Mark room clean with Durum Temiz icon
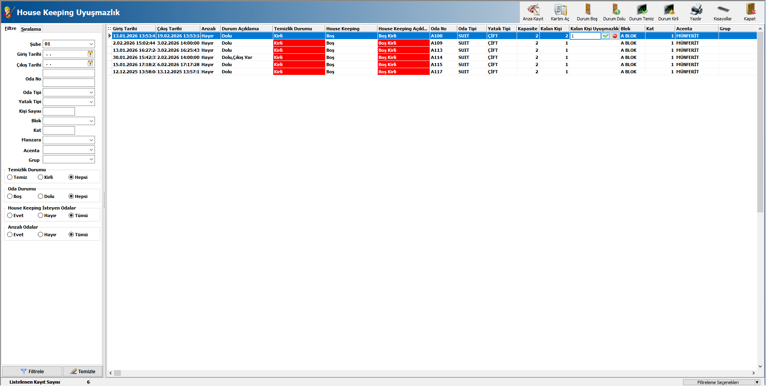This screenshot has width=766, height=386. (642, 12)
